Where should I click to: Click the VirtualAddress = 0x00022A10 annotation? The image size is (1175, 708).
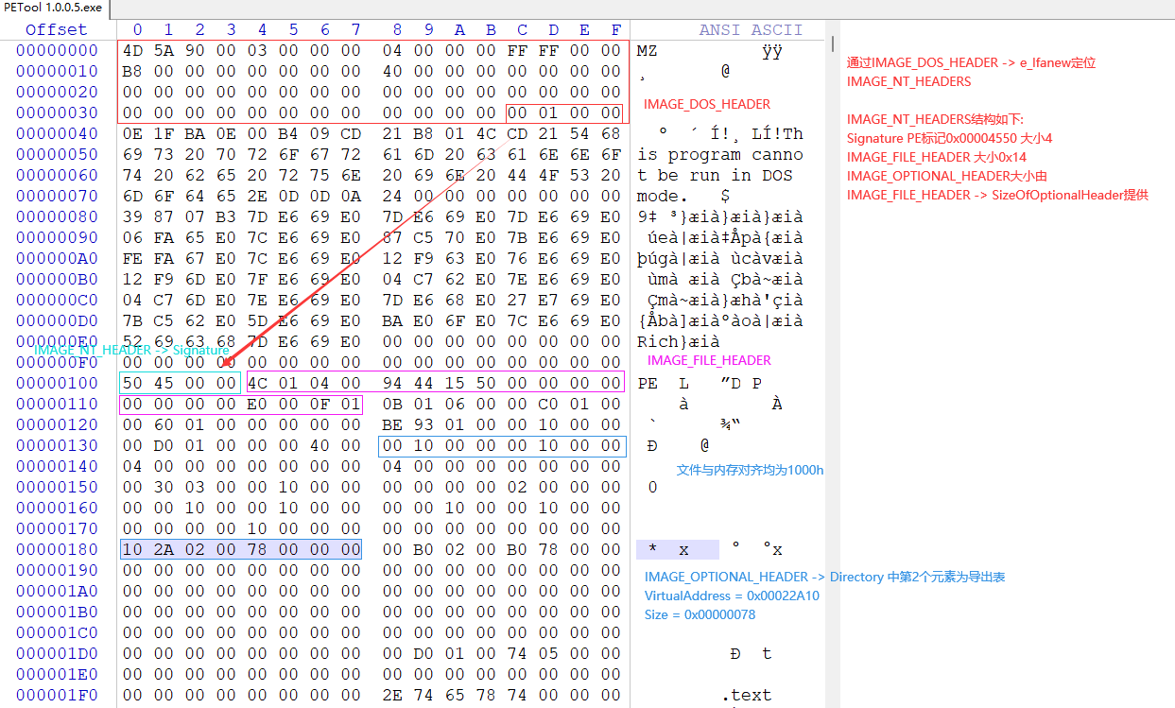733,596
